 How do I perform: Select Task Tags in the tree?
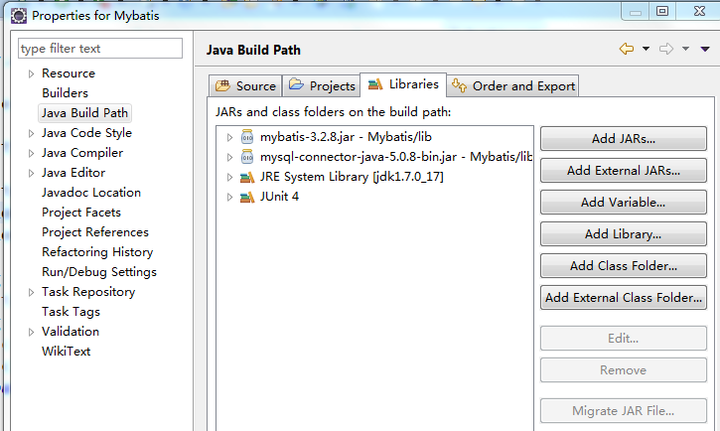point(71,312)
